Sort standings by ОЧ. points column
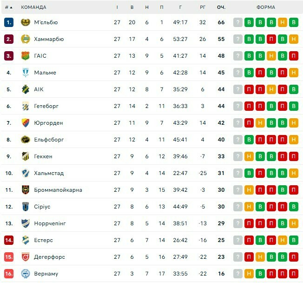Viewport: 303px width, 283px height. point(221,7)
